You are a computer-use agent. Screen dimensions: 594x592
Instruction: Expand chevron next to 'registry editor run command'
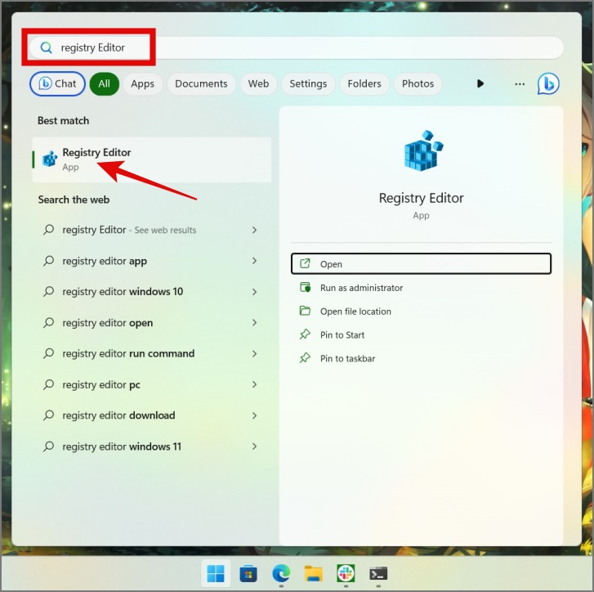[255, 353]
